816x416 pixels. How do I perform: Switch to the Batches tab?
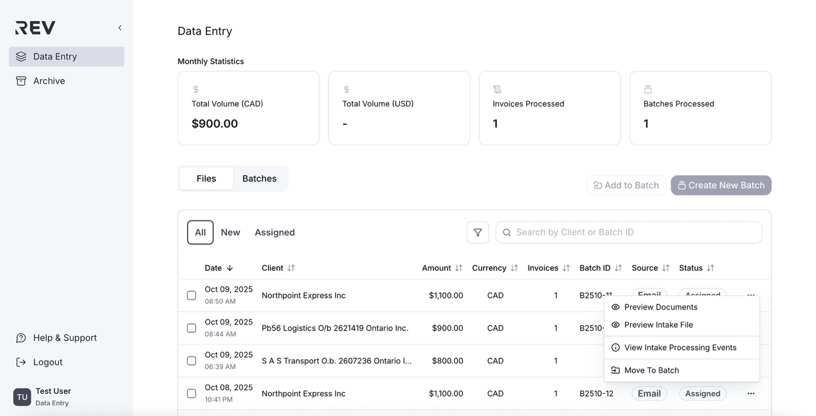tap(259, 179)
